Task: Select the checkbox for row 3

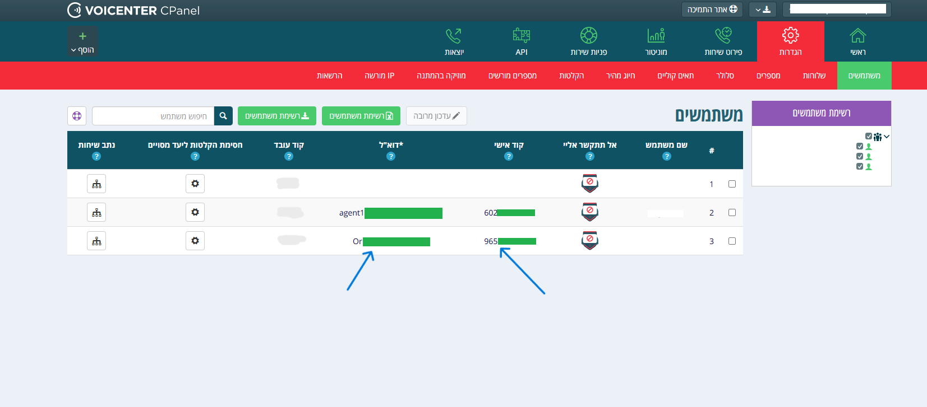Action: [x=732, y=241]
